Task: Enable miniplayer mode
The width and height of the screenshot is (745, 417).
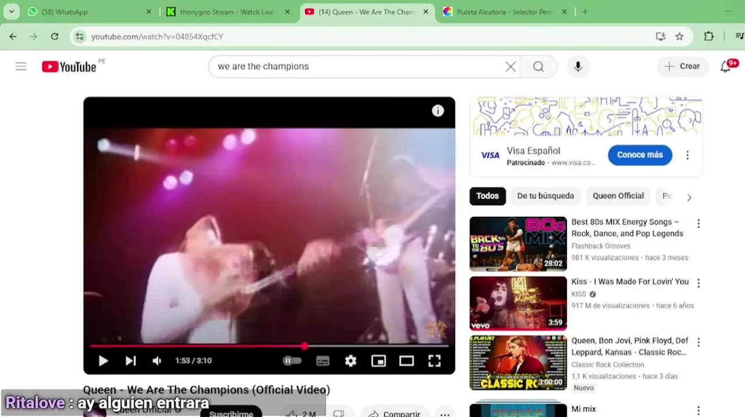Action: (x=378, y=361)
